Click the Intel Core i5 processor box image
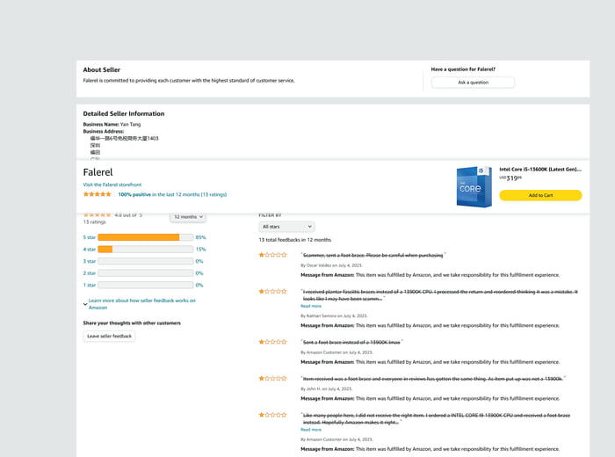Screen dimensions: 615x457 point(474,186)
